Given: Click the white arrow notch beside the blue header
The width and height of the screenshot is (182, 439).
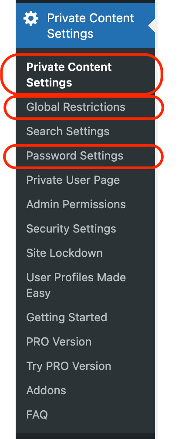Looking at the screenshot, I should pyautogui.click(x=152, y=26).
